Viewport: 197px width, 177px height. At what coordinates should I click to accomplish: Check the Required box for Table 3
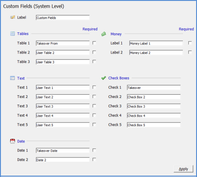tap(94, 62)
